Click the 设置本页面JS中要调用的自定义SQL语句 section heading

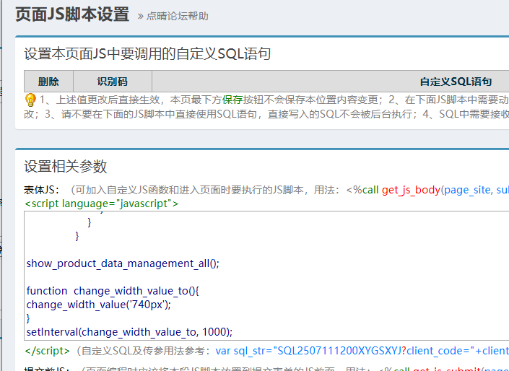coord(147,54)
